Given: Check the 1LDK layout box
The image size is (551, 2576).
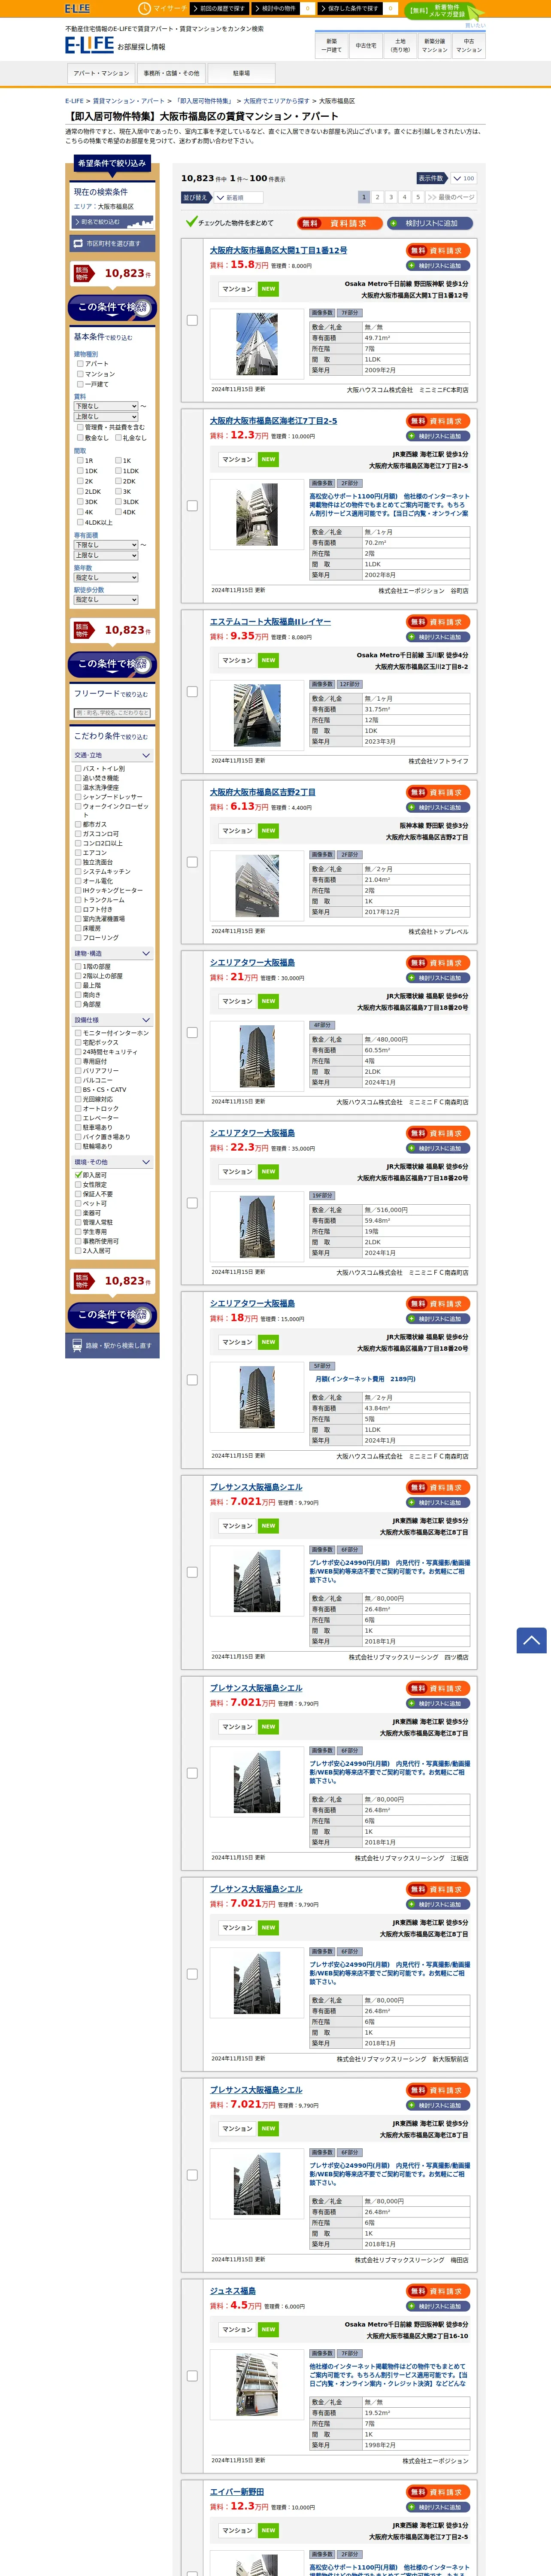Looking at the screenshot, I should (x=118, y=470).
